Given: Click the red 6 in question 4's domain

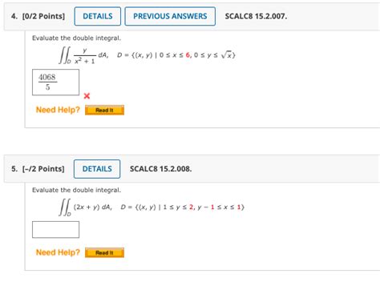Looking at the screenshot, I should click(188, 55).
